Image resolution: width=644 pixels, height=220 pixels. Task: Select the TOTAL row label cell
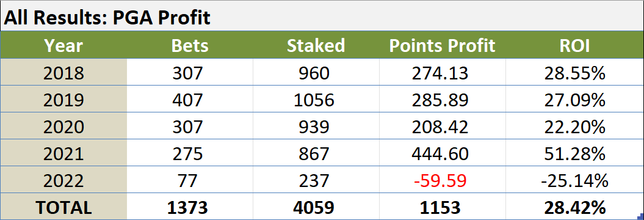[63, 207]
